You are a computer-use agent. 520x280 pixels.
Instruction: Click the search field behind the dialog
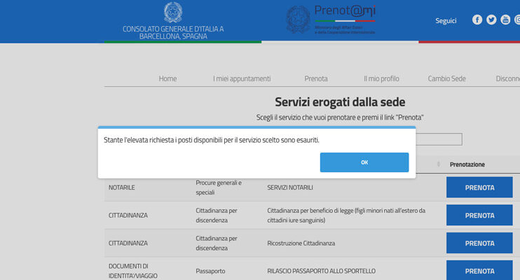(439, 139)
